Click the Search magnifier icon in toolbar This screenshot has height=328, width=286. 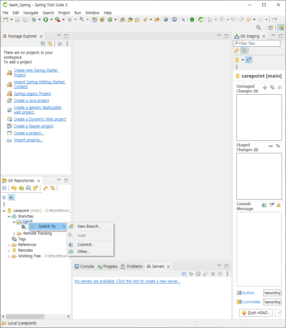pyautogui.click(x=259, y=27)
